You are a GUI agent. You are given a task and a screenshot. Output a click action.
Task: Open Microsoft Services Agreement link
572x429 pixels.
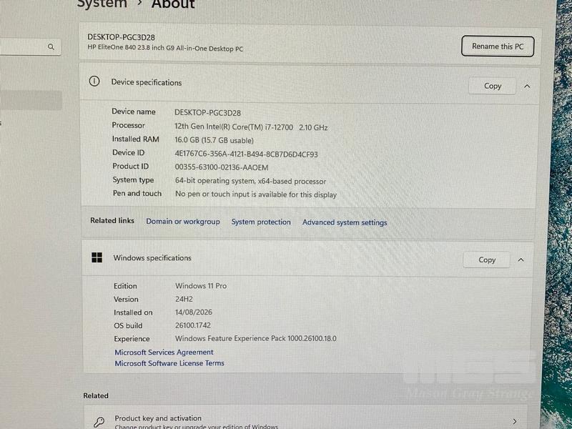pyautogui.click(x=164, y=352)
